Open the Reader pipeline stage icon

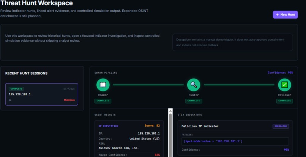click(103, 85)
